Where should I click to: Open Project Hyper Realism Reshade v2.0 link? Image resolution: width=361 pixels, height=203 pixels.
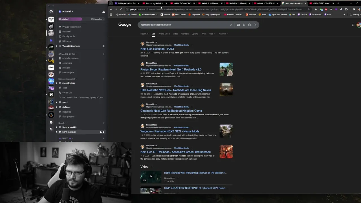coord(171,70)
